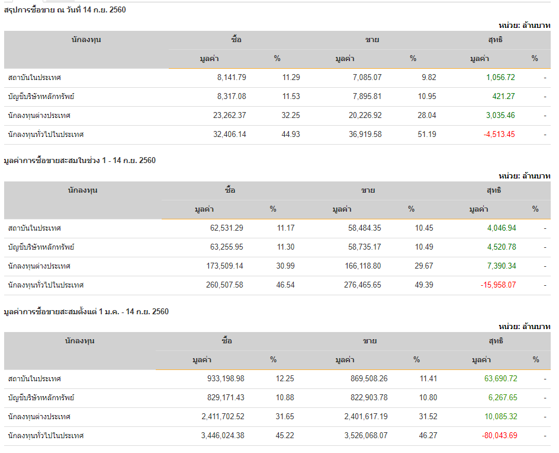Click the heading for 1 ม.ค. - 14 ก.ย. 2560
The height and width of the screenshot is (453, 559).
tap(86, 311)
